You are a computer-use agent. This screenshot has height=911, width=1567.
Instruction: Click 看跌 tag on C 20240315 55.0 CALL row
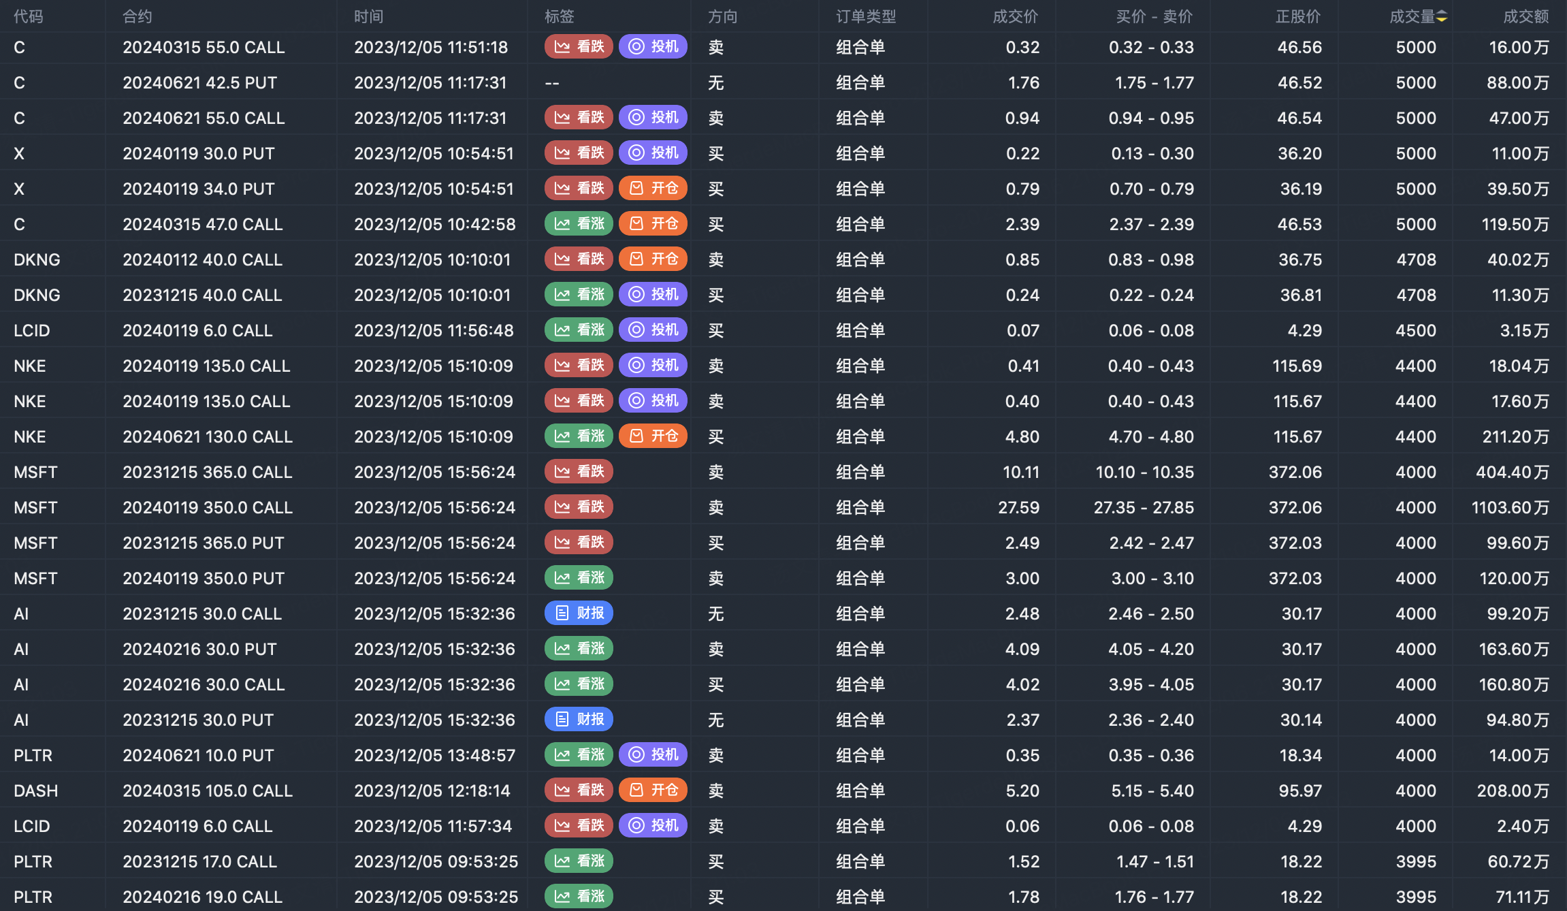579,46
